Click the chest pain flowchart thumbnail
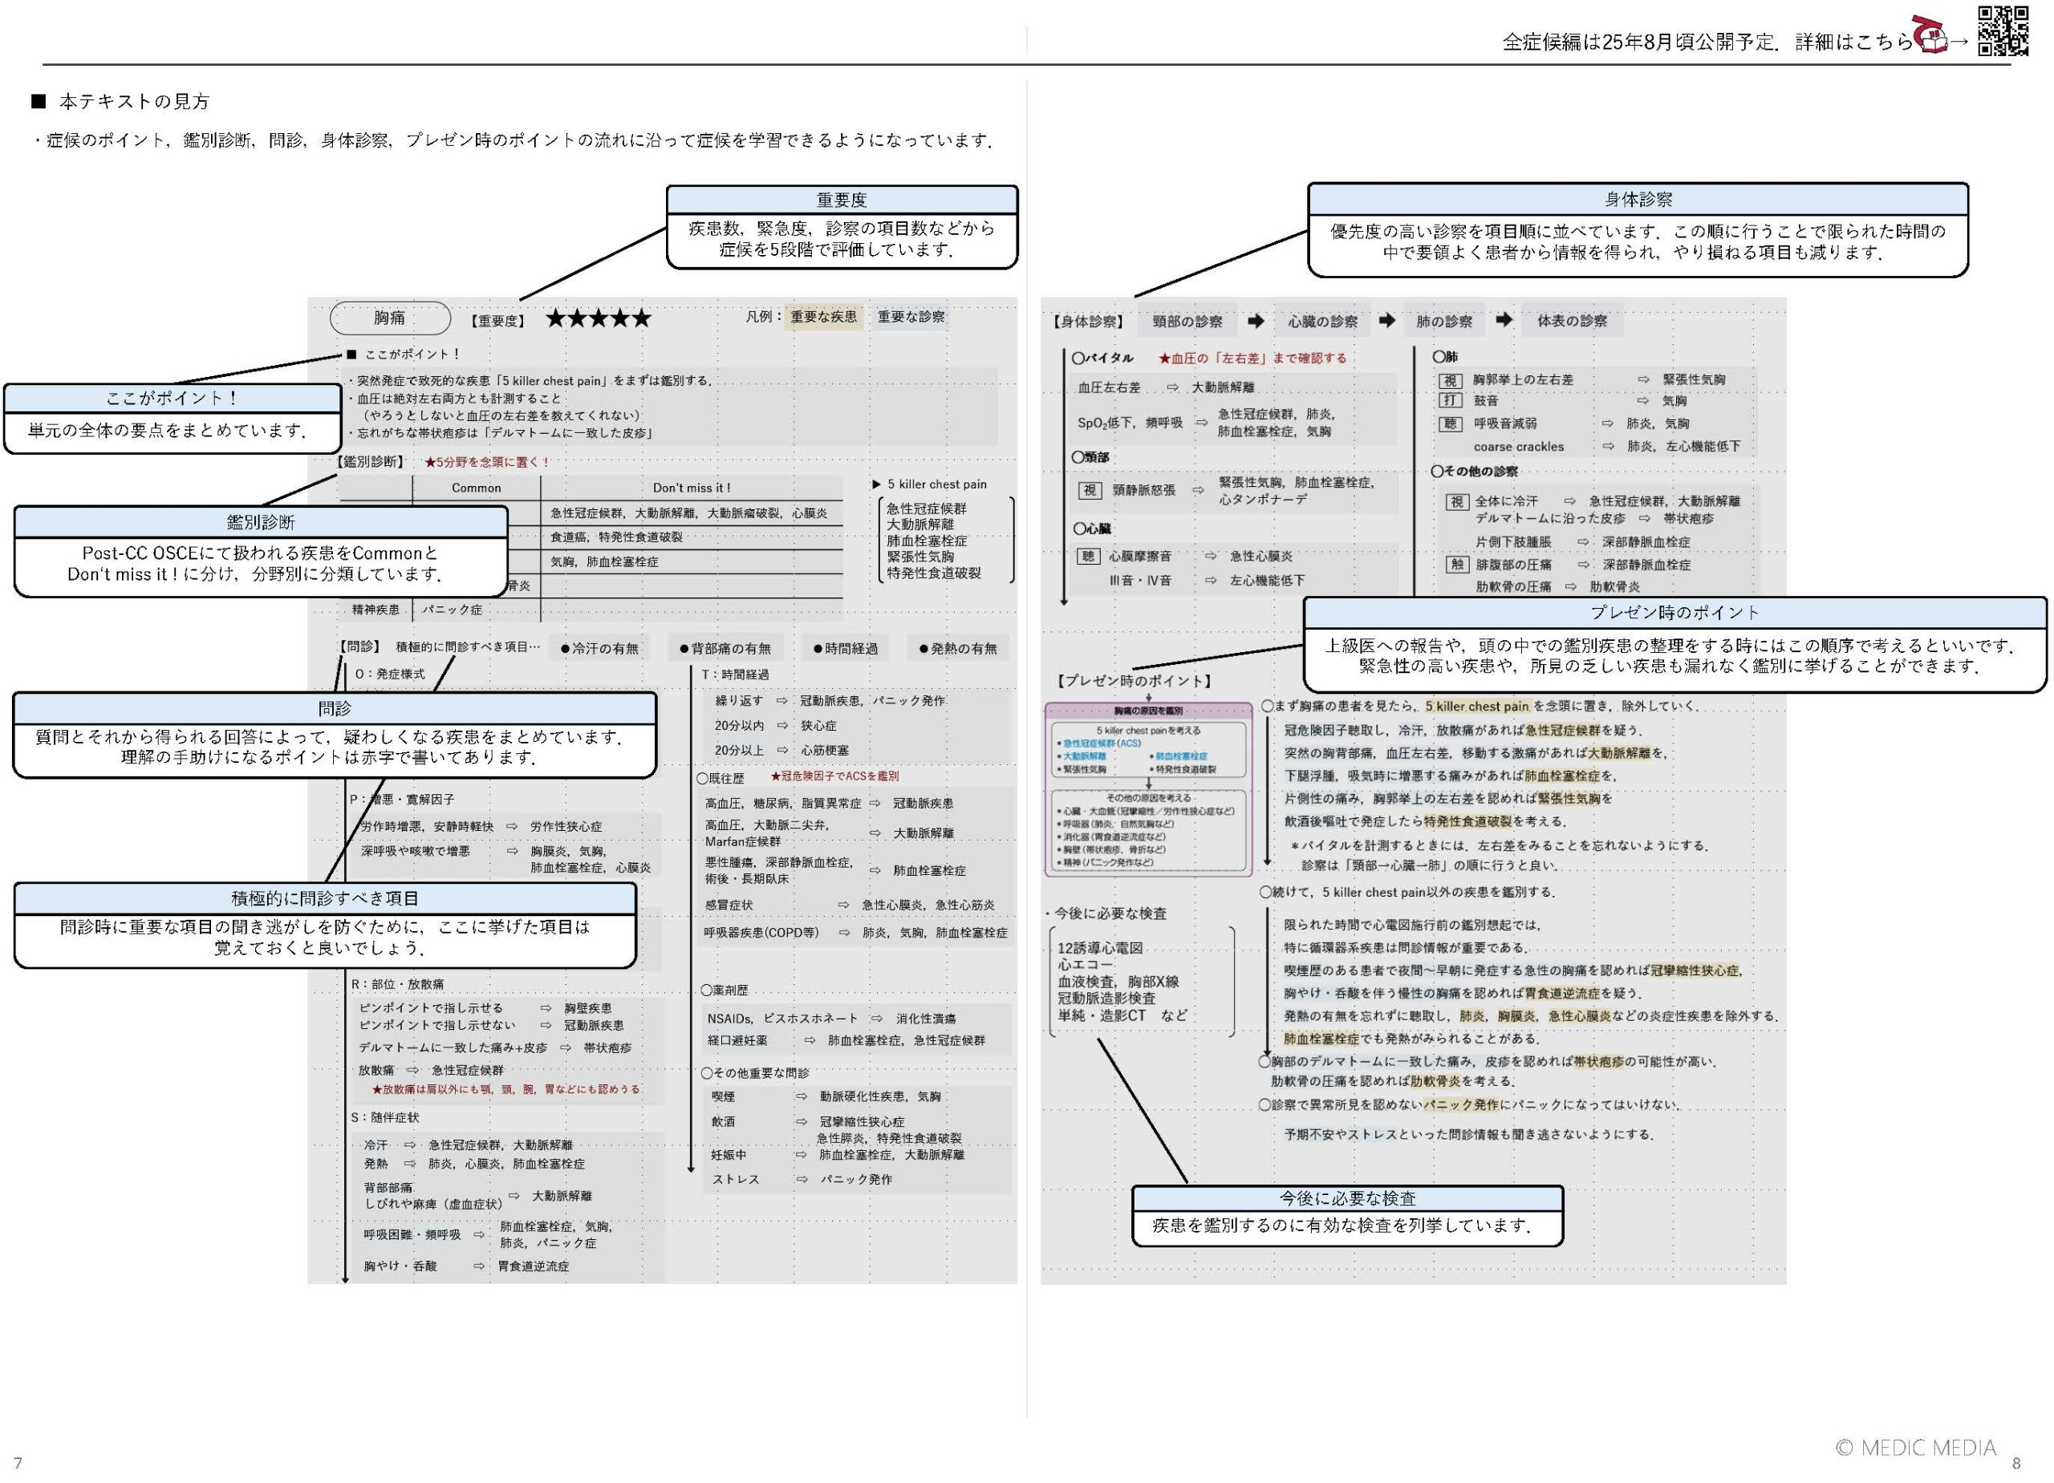Viewport: 2054px width, 1483px height. click(1148, 789)
